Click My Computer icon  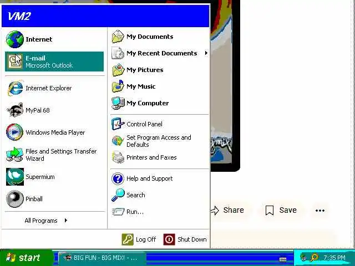pos(118,103)
